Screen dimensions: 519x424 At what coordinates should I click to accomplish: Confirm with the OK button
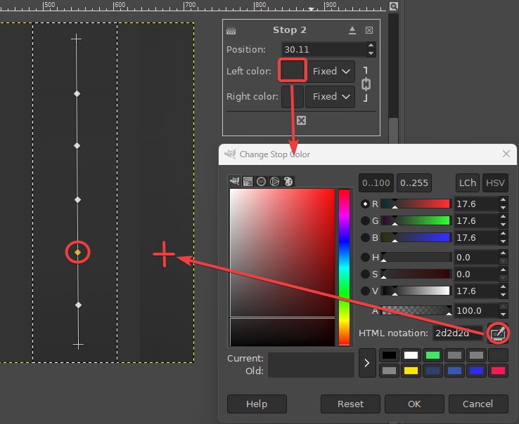(x=414, y=404)
